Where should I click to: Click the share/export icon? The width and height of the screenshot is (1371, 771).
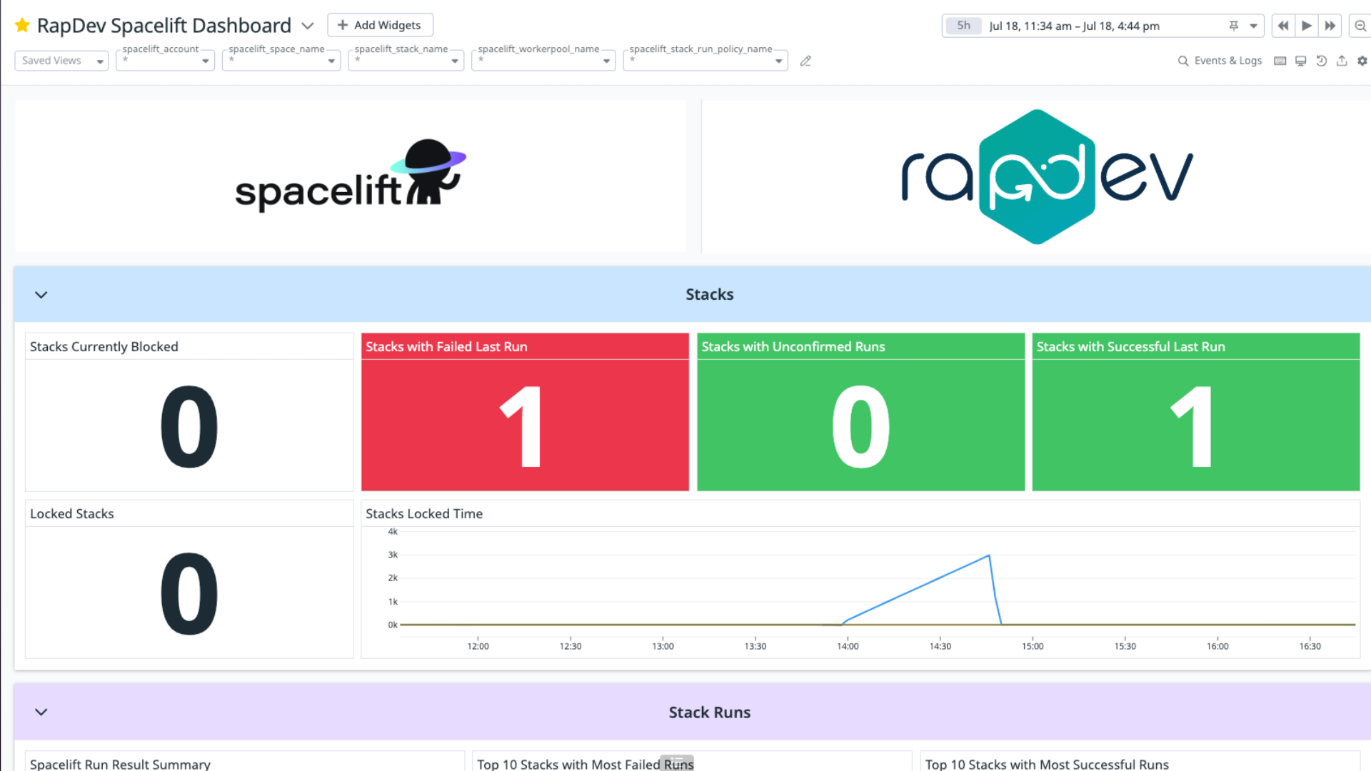(1342, 61)
